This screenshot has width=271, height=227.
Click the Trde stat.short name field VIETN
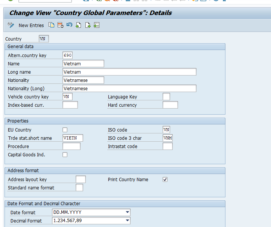tap(73, 138)
